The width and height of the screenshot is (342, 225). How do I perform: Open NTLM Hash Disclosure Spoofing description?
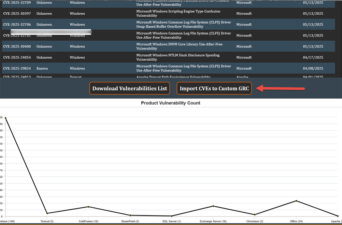click(178, 57)
